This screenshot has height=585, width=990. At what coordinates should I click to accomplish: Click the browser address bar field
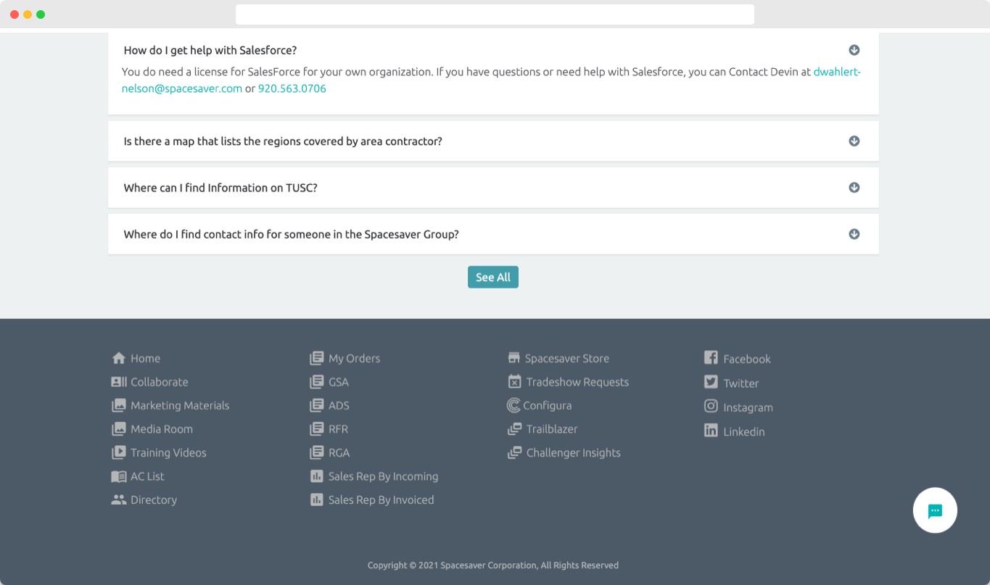[x=495, y=14]
